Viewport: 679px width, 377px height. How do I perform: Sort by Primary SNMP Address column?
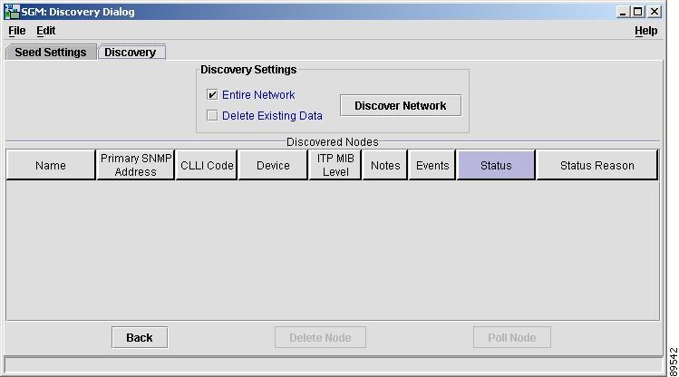pyautogui.click(x=136, y=165)
